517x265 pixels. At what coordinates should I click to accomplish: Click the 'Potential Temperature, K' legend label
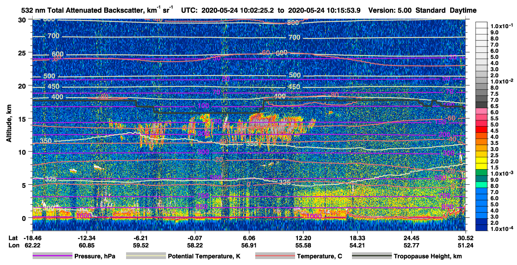coord(204,257)
